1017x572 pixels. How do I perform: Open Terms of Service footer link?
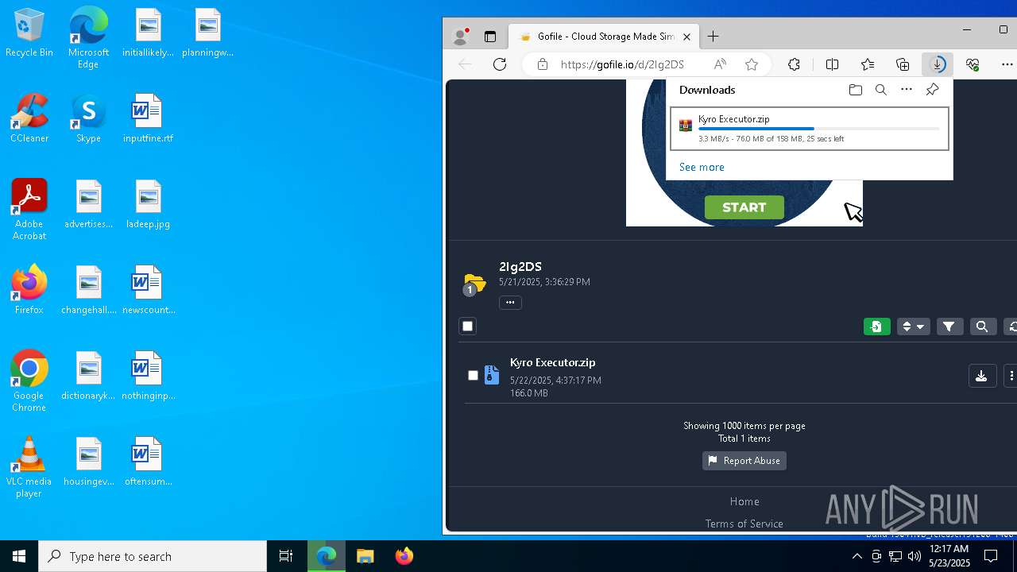(744, 524)
